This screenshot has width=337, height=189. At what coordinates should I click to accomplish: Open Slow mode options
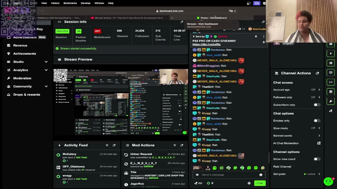[x=297, y=128]
